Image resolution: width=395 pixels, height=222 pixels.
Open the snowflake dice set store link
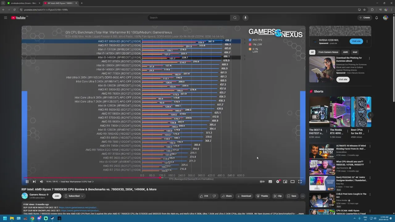pos(80,211)
